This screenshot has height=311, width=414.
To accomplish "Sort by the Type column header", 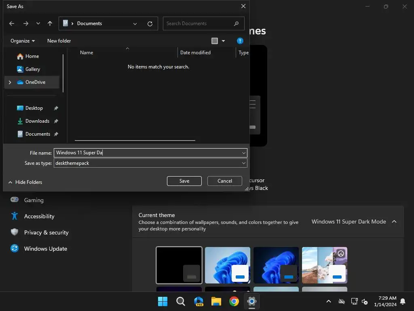I will tap(243, 52).
